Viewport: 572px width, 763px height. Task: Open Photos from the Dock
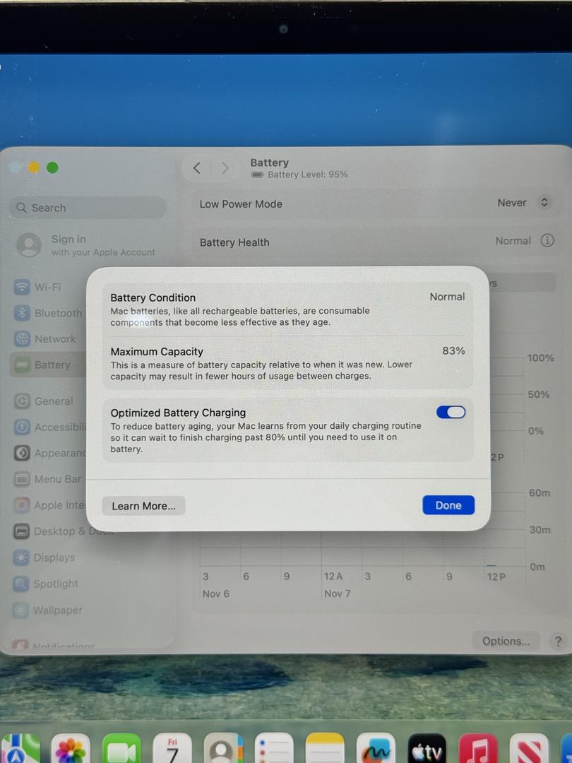tap(71, 747)
